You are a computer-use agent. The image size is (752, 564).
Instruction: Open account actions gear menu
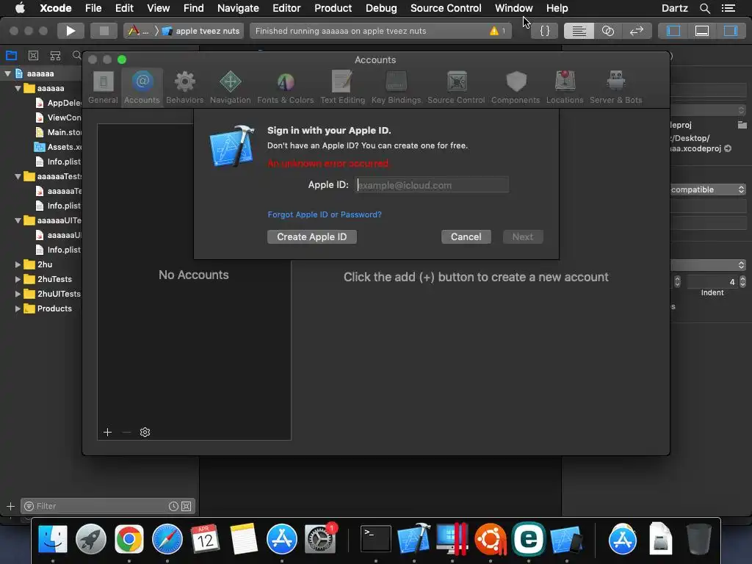point(145,432)
